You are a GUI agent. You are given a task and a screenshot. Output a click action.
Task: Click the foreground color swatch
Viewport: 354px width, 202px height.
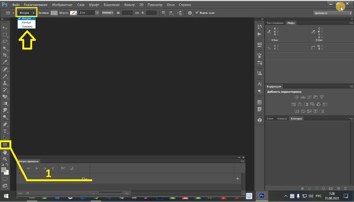[x=3, y=169]
